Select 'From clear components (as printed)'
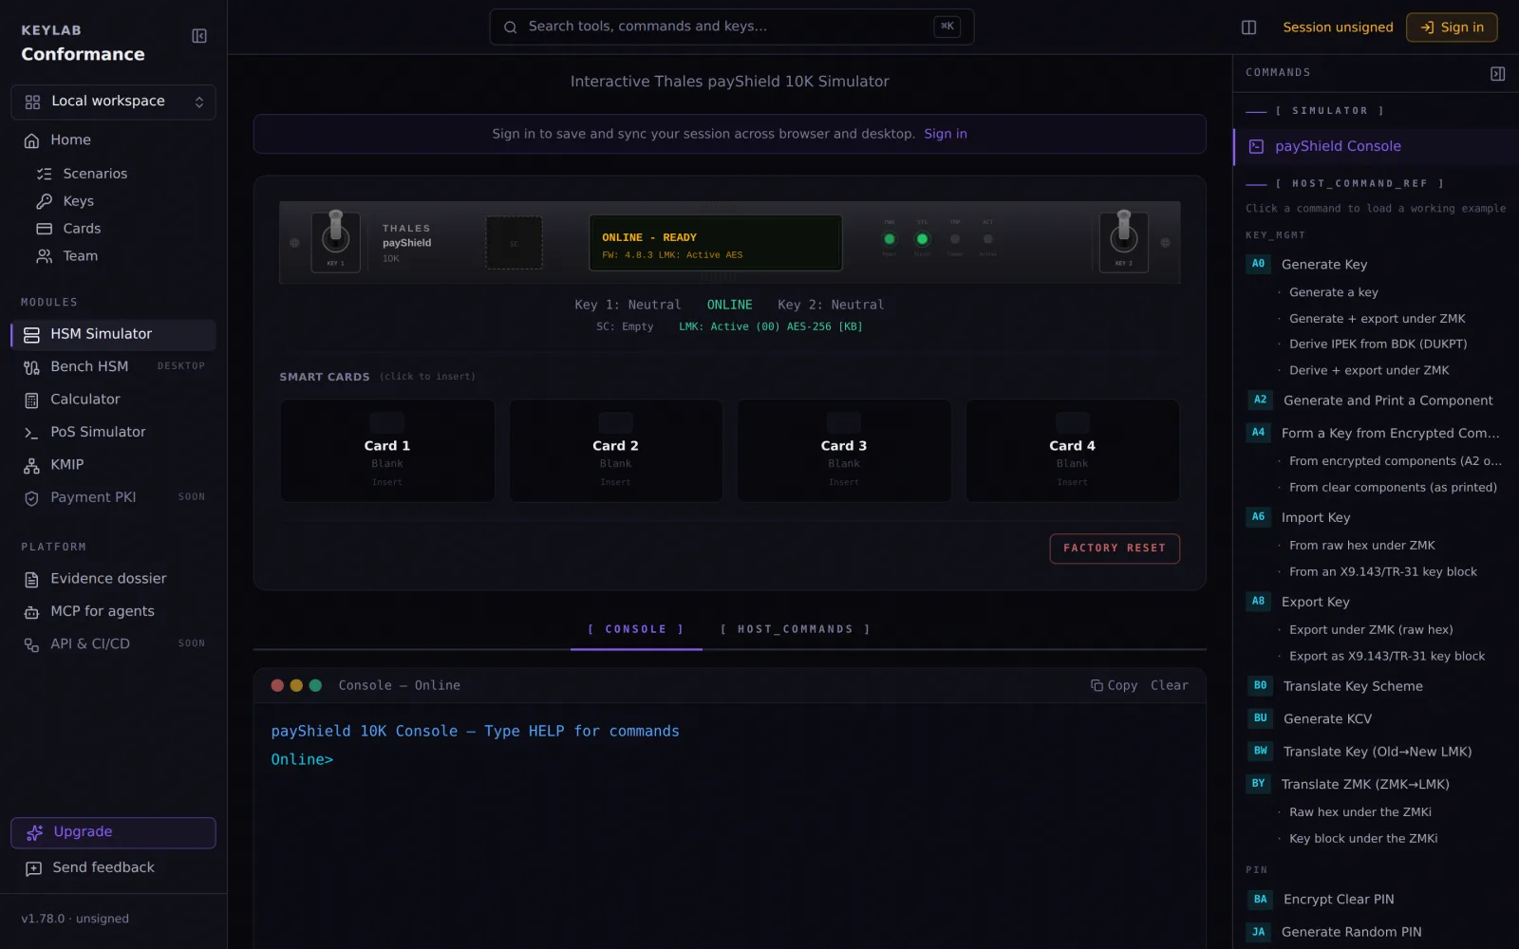The width and height of the screenshot is (1519, 949). tap(1393, 488)
